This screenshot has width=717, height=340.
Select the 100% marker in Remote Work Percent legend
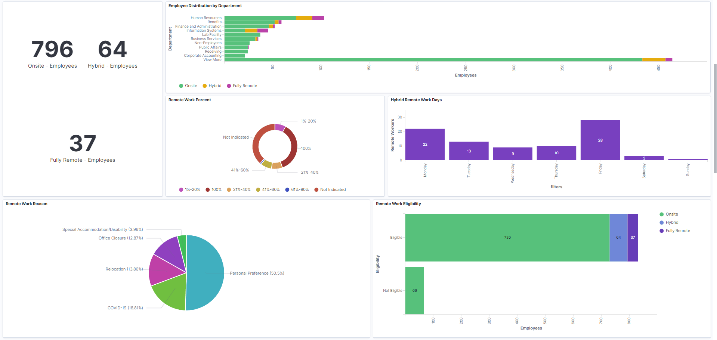207,189
